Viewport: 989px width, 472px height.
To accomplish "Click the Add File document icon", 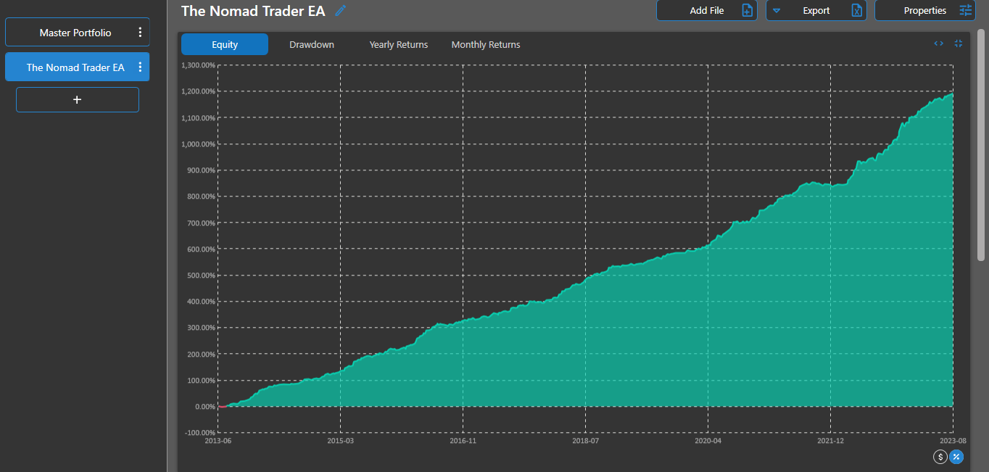I will click(747, 10).
